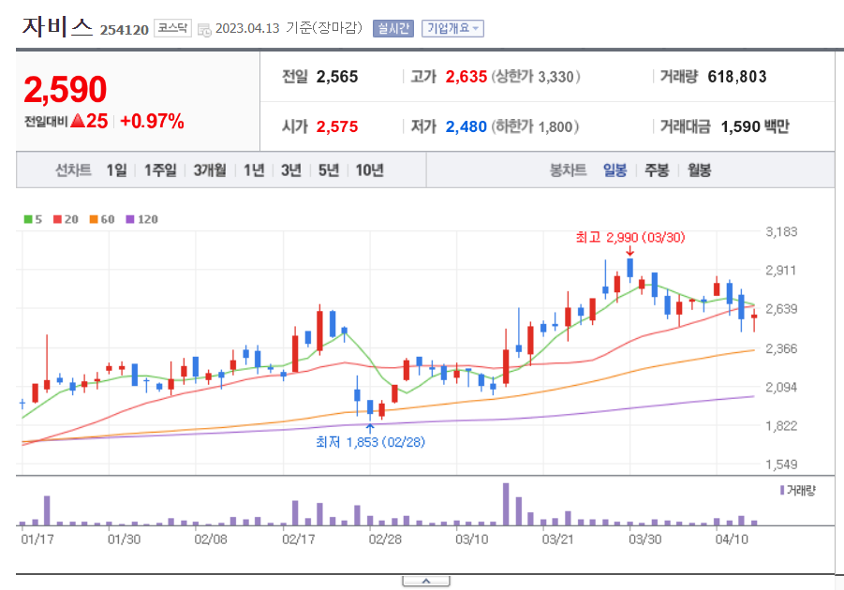Click the calendar icon beside the date
This screenshot has width=844, height=590.
[x=204, y=30]
